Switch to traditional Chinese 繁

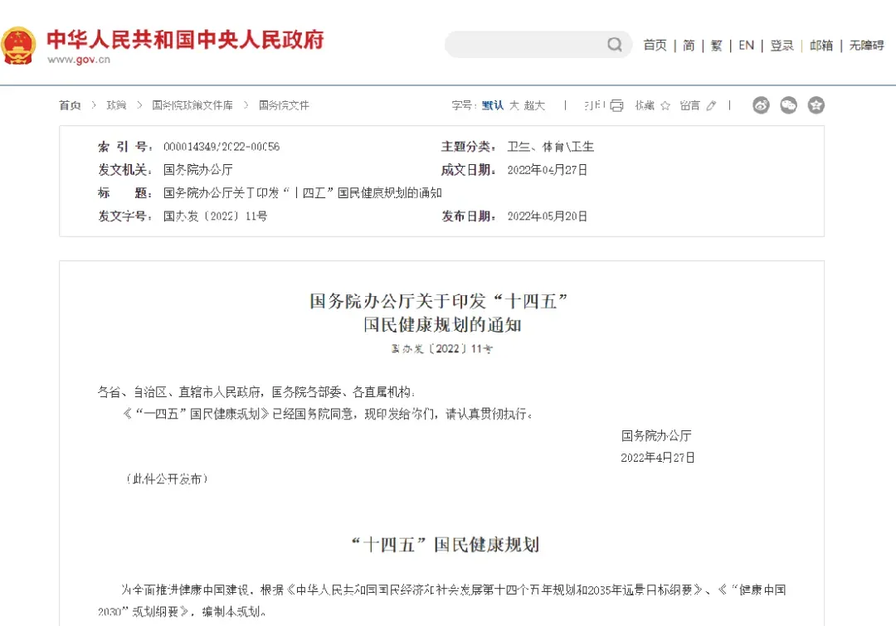(x=716, y=45)
